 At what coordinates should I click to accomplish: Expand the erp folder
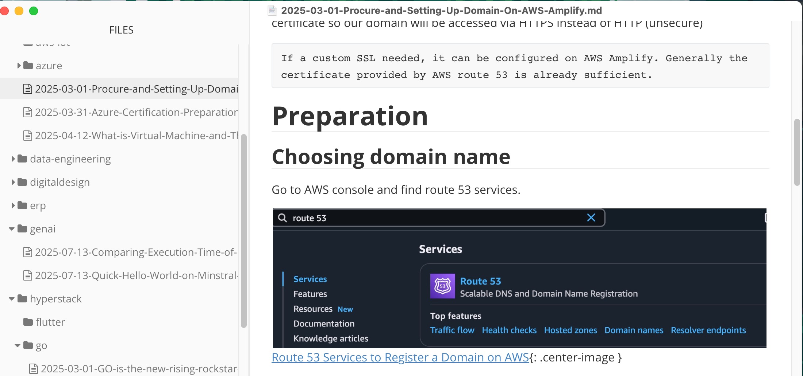pos(13,205)
